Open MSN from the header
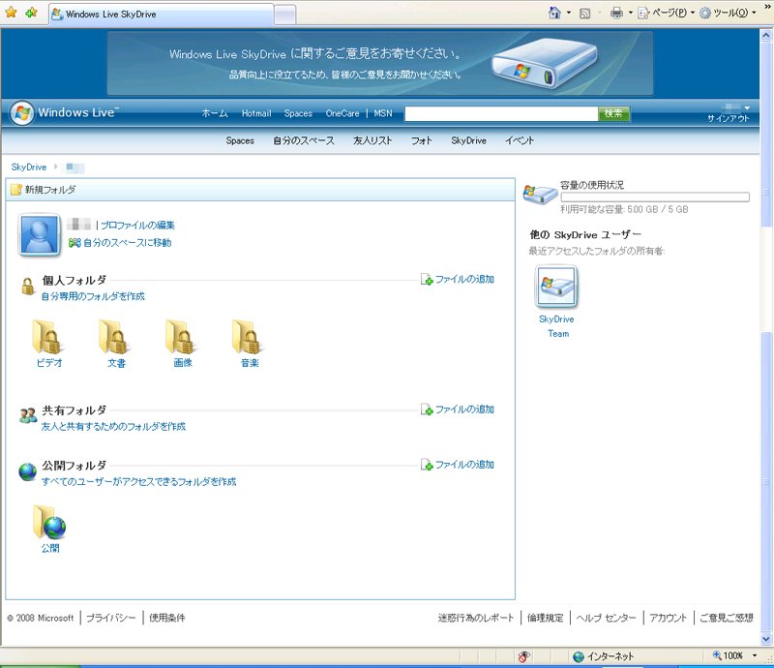This screenshot has width=774, height=668. click(382, 113)
